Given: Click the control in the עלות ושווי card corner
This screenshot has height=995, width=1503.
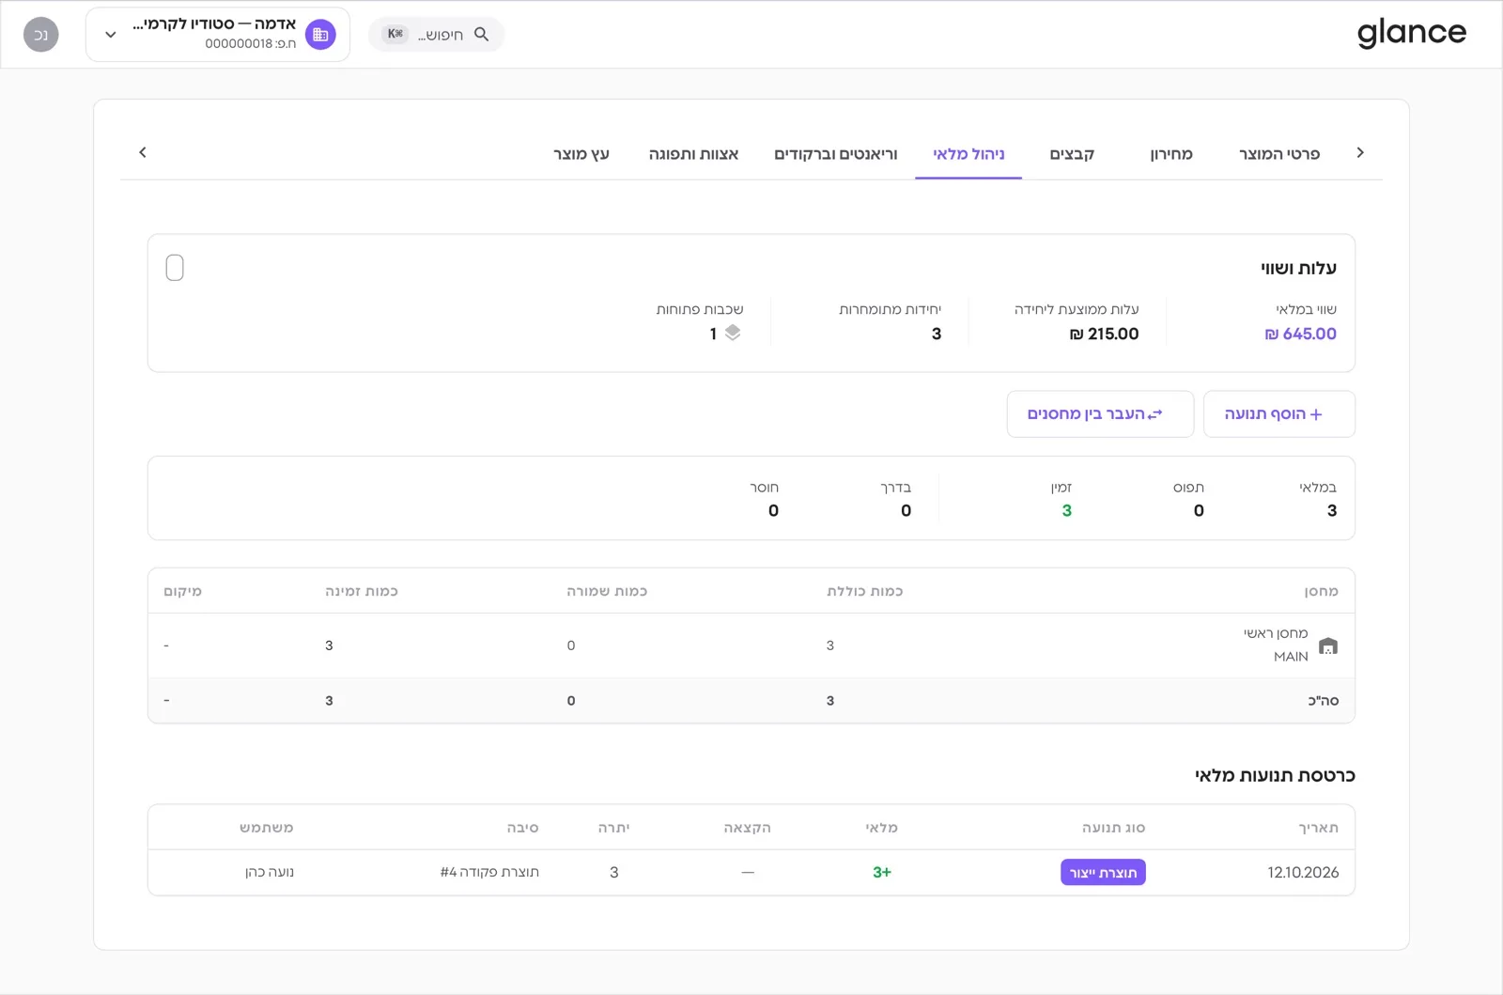Looking at the screenshot, I should pyautogui.click(x=175, y=268).
